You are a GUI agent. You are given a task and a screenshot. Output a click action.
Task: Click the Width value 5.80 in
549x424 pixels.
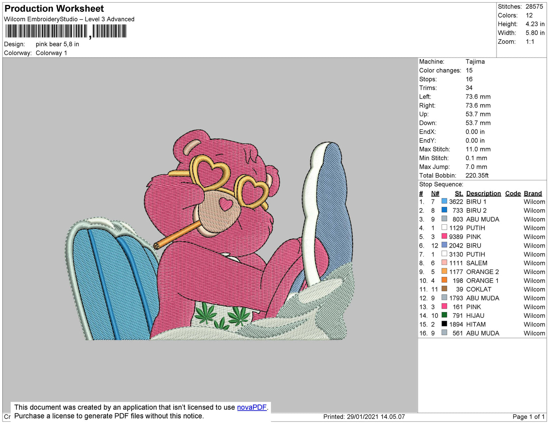[x=535, y=33]
